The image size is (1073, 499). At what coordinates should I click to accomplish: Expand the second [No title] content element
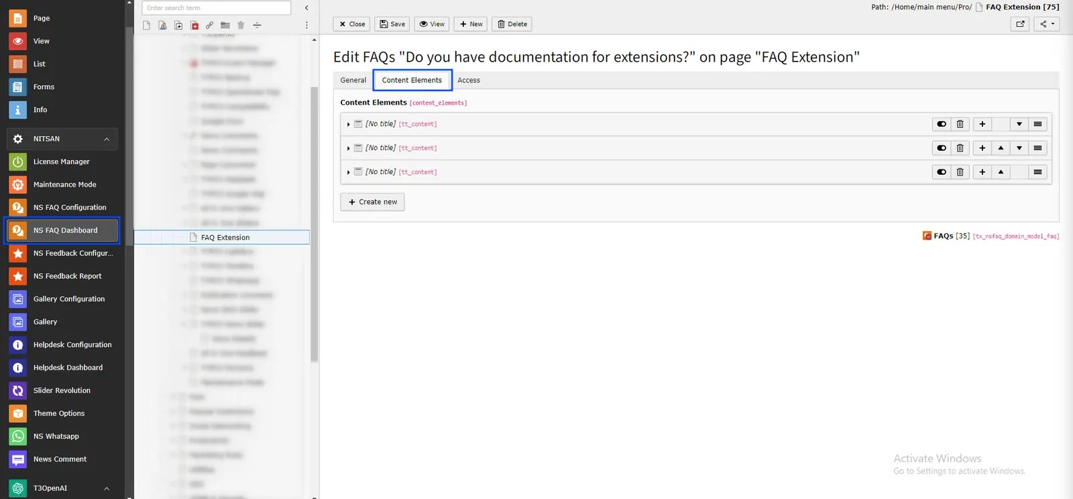click(348, 149)
